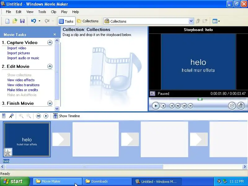Open the Views dropdown button
The width and height of the screenshot is (248, 186).
[216, 21]
